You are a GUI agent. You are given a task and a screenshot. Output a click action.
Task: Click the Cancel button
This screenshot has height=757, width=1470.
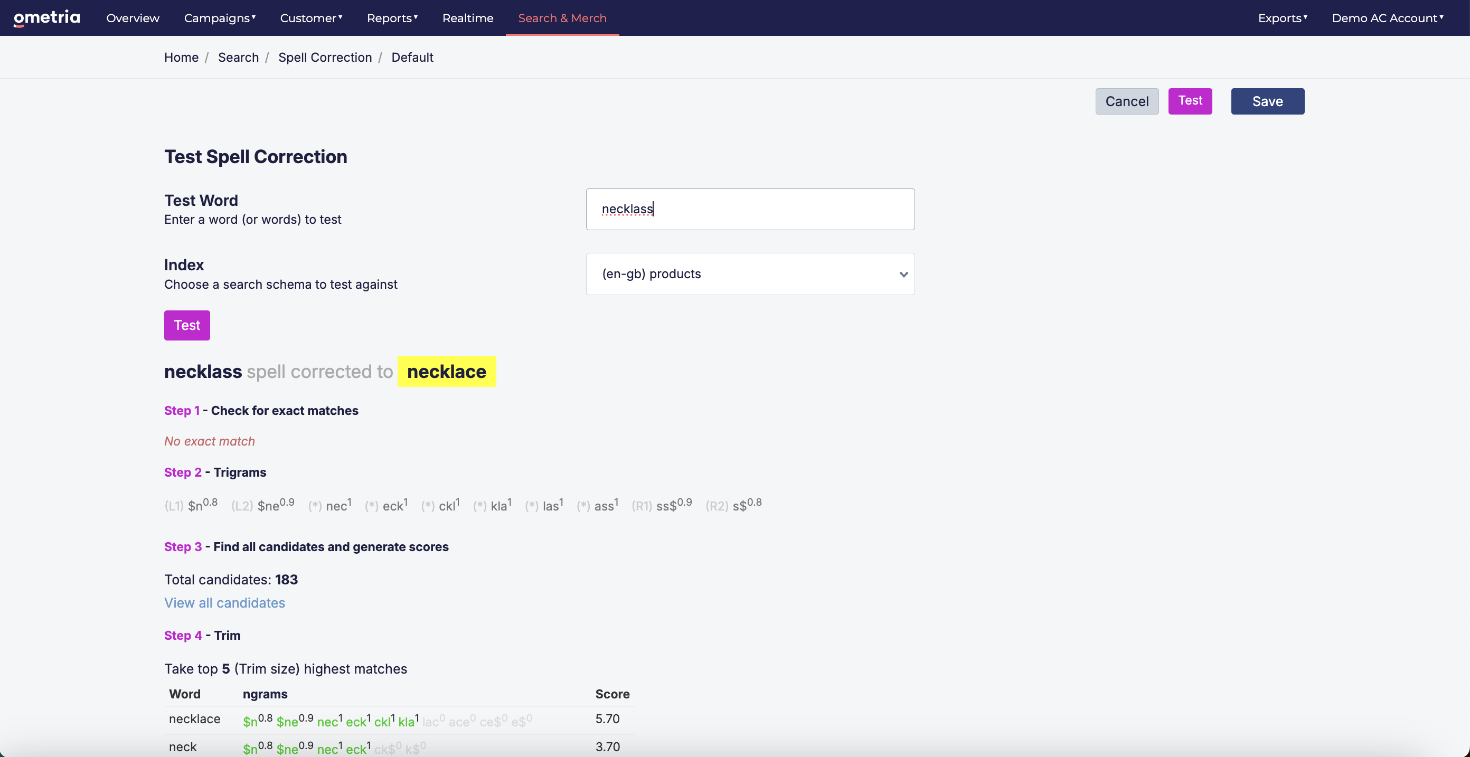(1127, 101)
